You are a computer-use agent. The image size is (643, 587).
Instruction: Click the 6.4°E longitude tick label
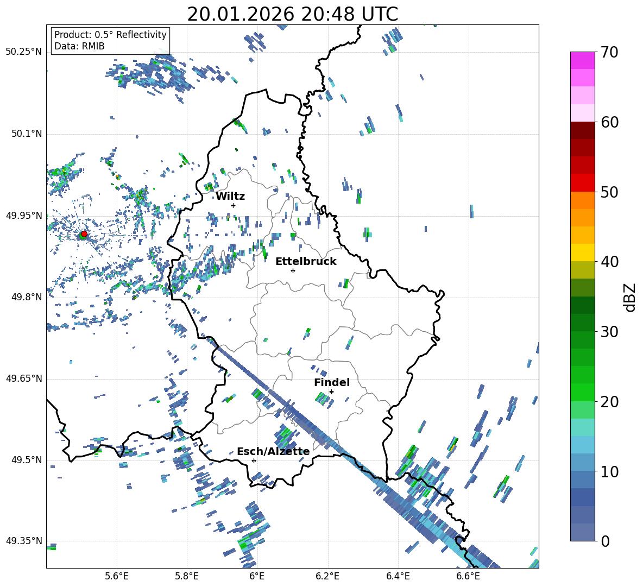coord(398,576)
